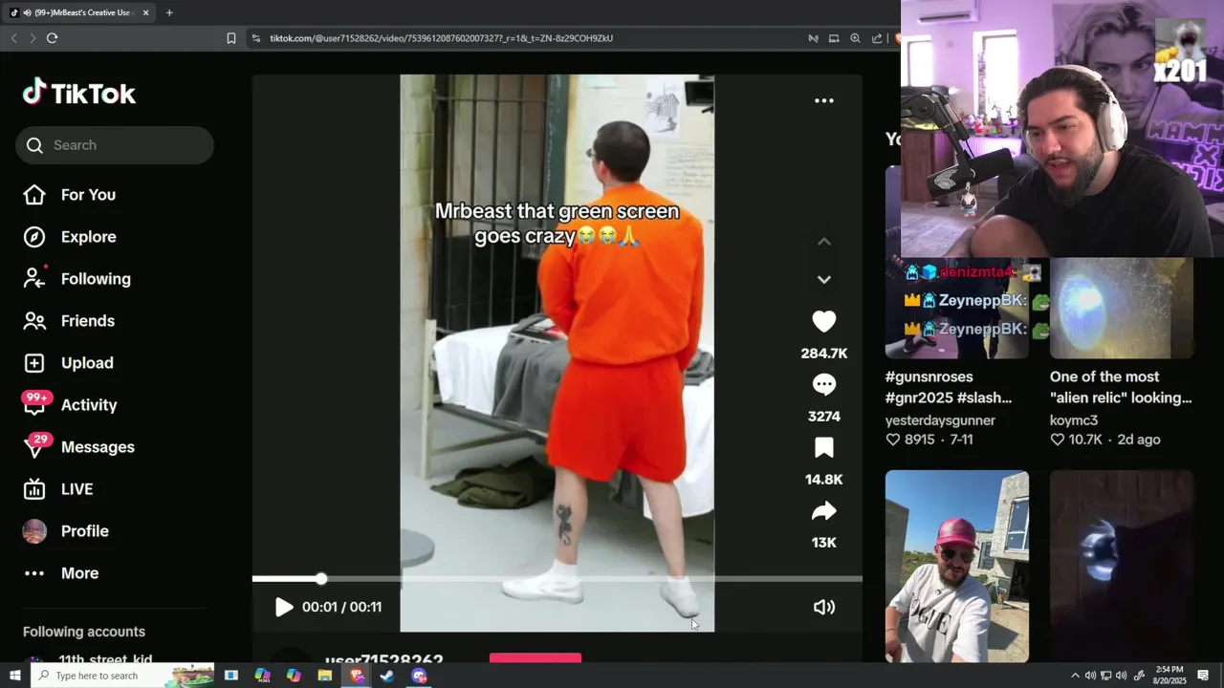
Task: Click the Windows taskbar search box
Action: [122, 676]
